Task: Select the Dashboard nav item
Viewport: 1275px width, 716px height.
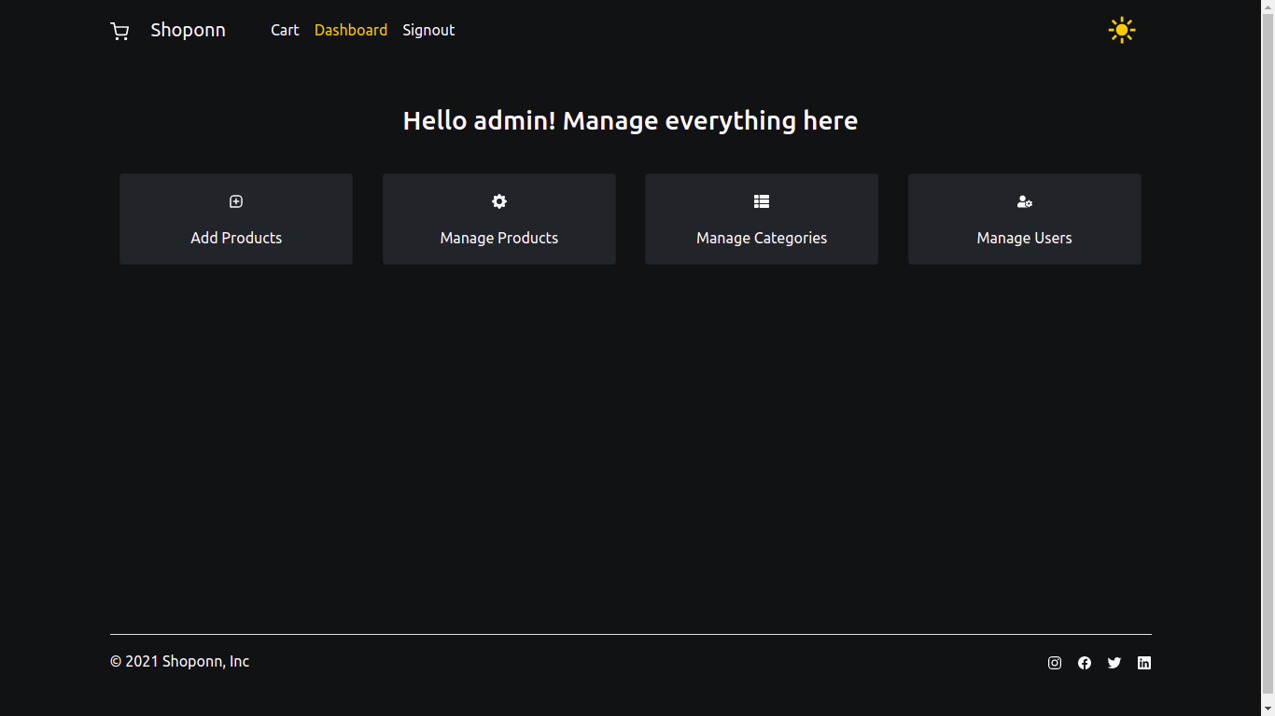Action: pyautogui.click(x=351, y=30)
